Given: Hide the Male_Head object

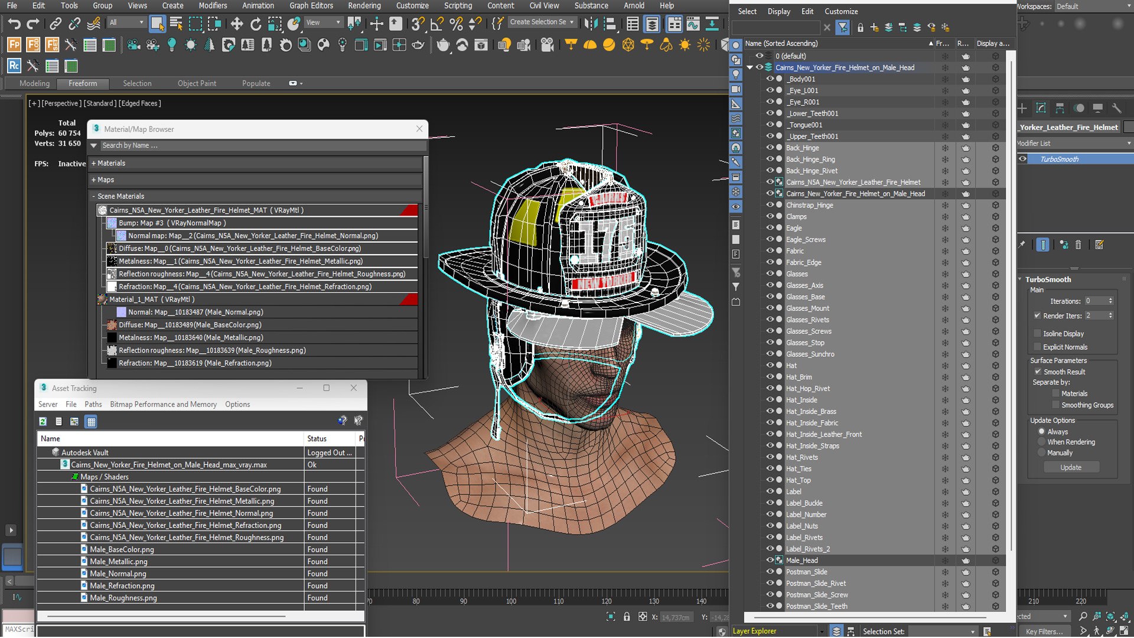Looking at the screenshot, I should (x=770, y=560).
